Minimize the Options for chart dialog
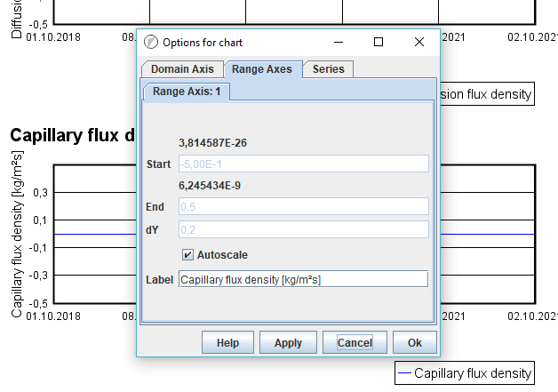558x392 pixels. 338,42
